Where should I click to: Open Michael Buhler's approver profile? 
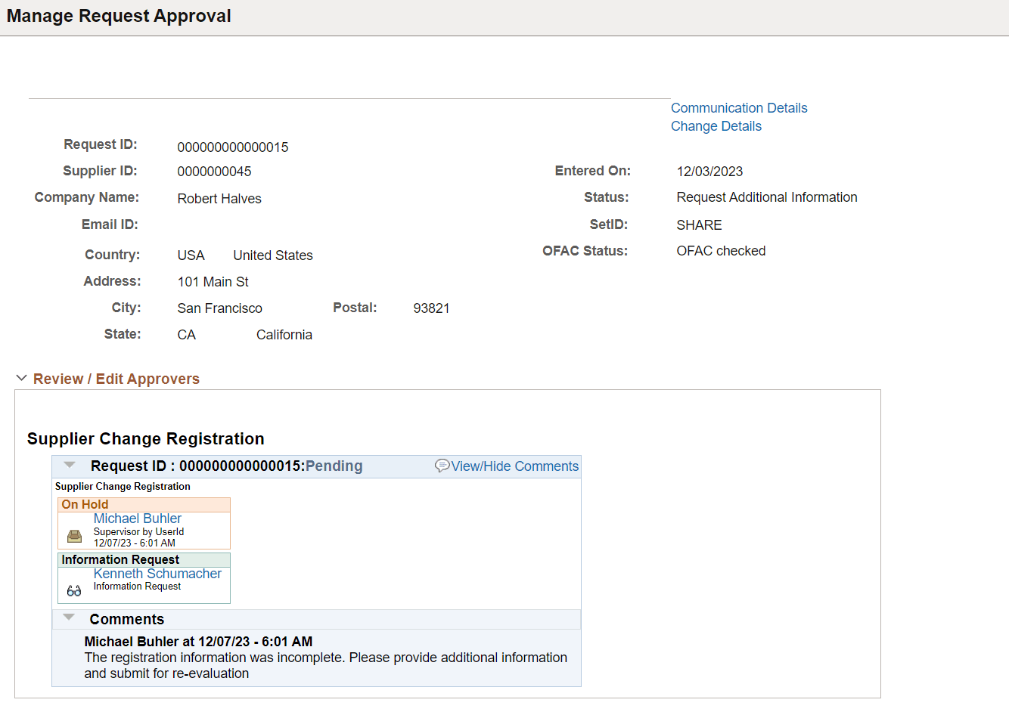click(x=137, y=518)
